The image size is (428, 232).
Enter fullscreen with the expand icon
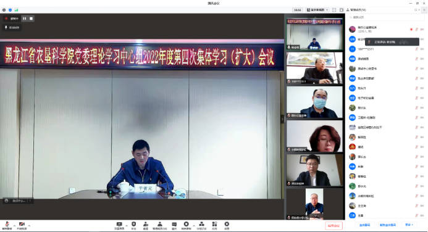[334, 10]
